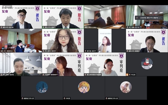Image resolution: width=168 pixels, height=105 pixels.
Task: Click the muted mic icon on 被告-丙1-张云雷 tile
Action: point(1,27)
